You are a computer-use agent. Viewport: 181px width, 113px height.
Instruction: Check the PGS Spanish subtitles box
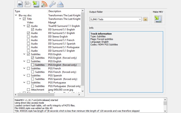pos(28,76)
